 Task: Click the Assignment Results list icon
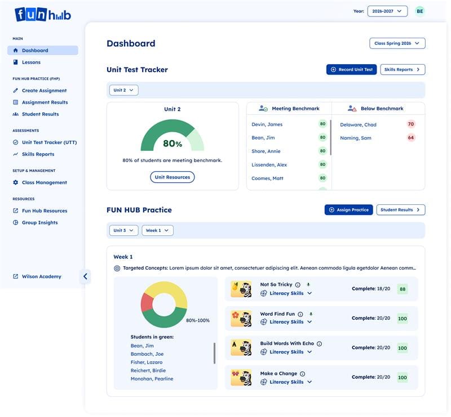[x=16, y=101]
